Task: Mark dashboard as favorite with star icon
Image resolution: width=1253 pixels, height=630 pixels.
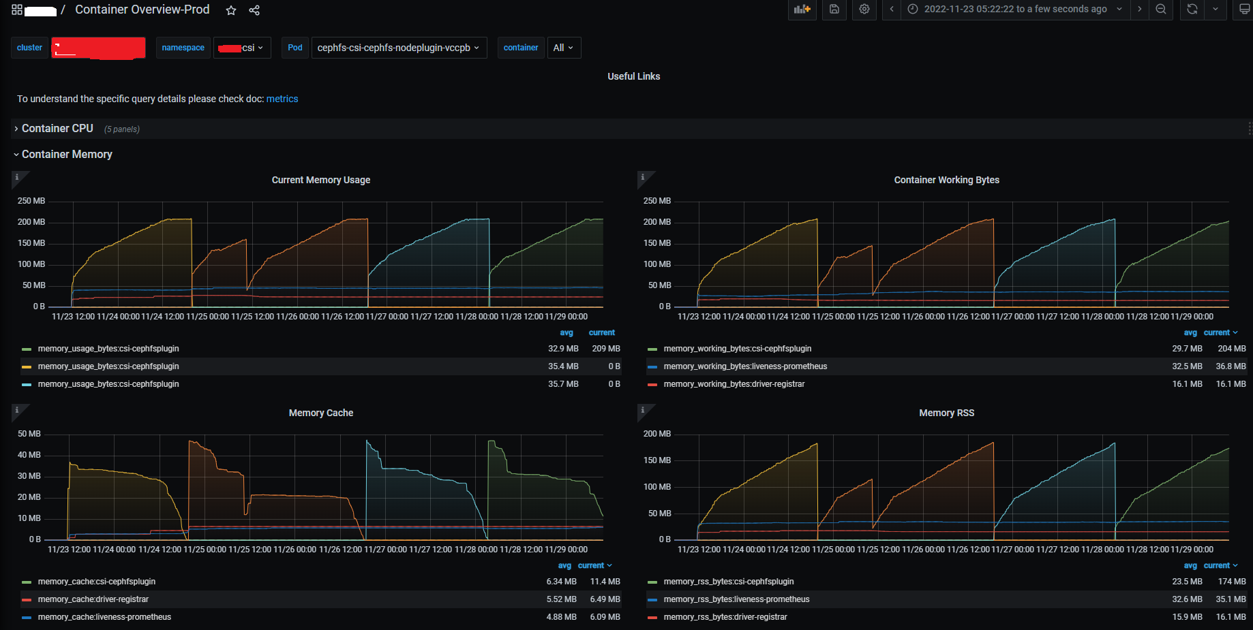Action: pyautogui.click(x=230, y=10)
